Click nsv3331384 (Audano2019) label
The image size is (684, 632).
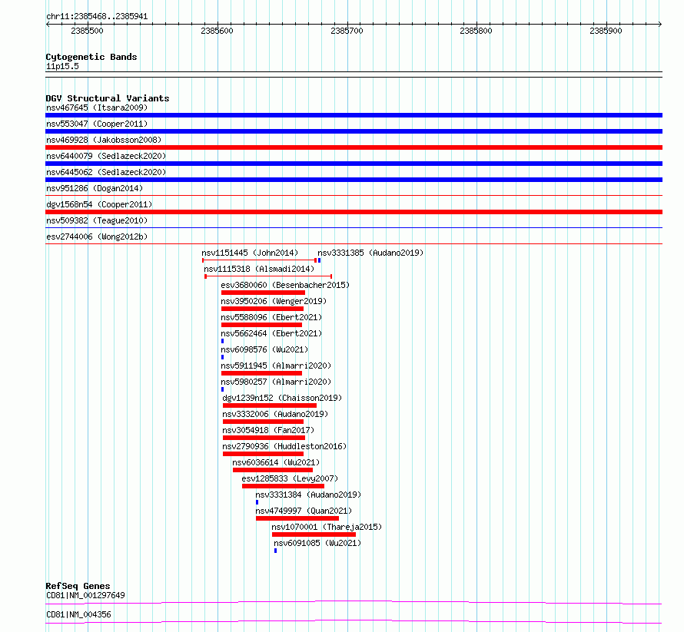coord(308,495)
